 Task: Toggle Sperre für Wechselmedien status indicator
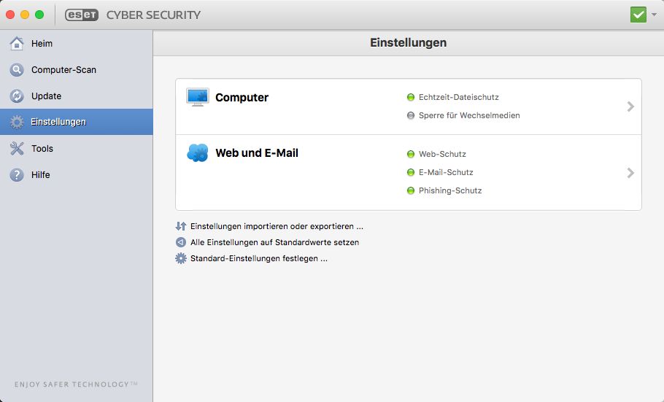pos(410,115)
